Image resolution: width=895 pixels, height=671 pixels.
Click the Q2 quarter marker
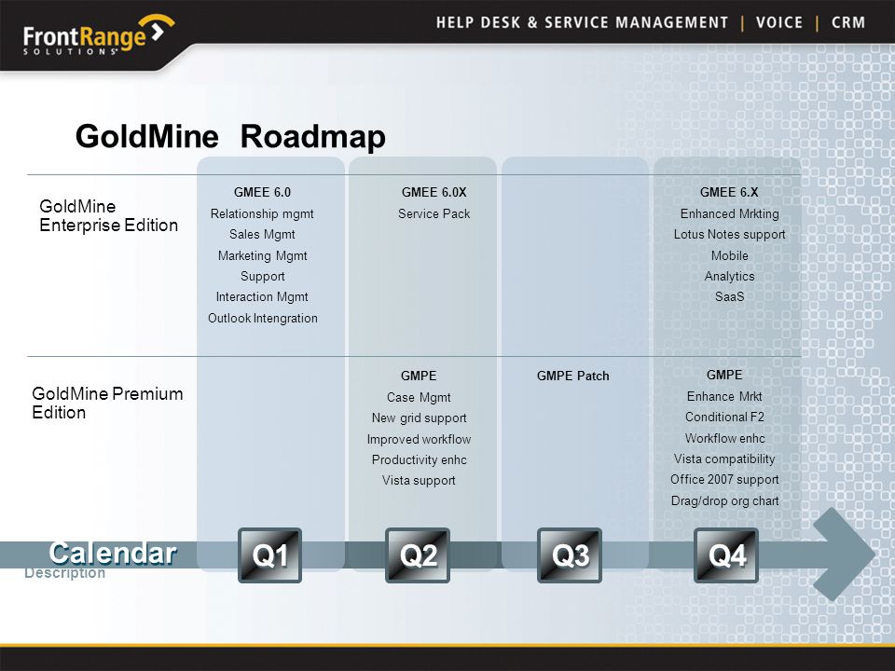[418, 555]
